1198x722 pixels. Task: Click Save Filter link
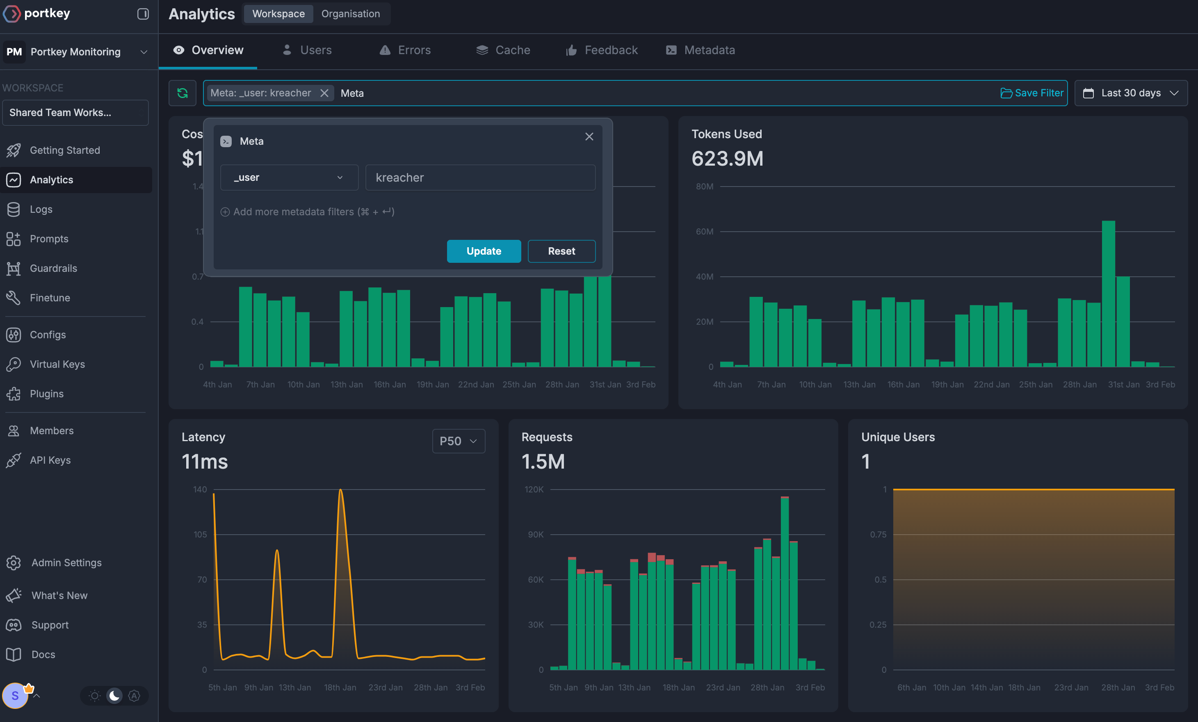coord(1032,93)
